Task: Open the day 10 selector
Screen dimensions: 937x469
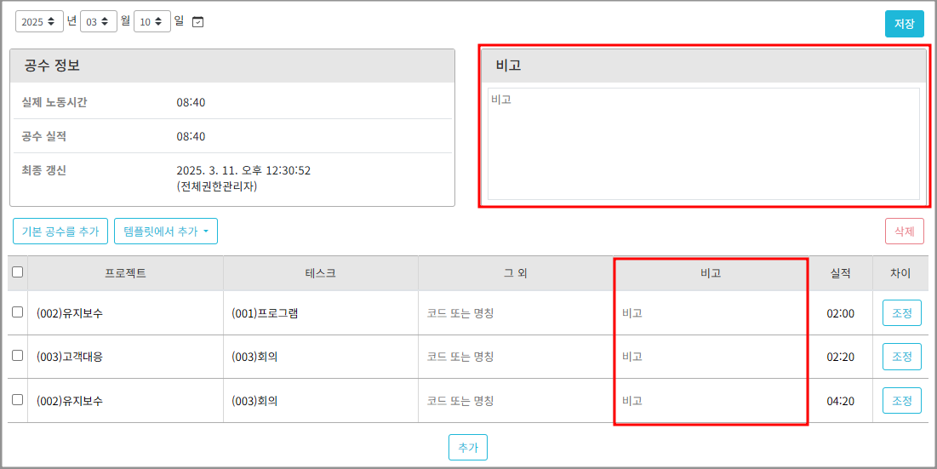Action: (152, 22)
